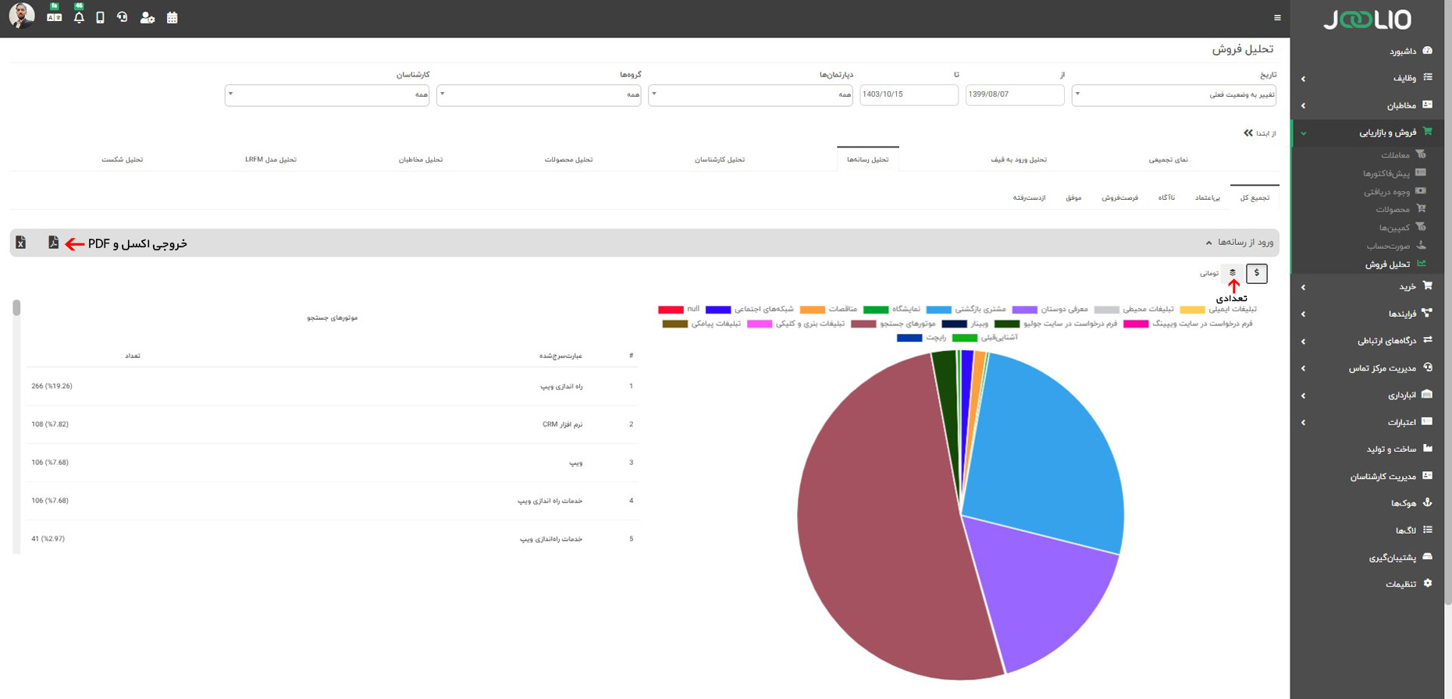
Task: Switch to نمای تجمیعی tab
Action: click(1168, 159)
